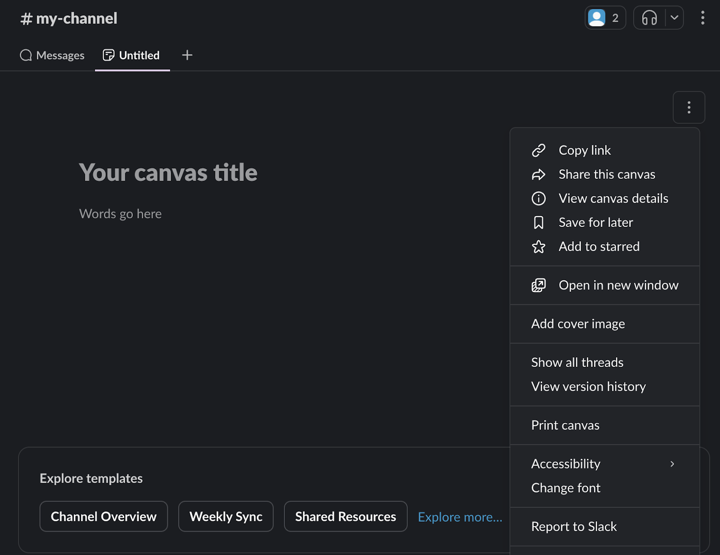
Task: Click the 'Words go here' body area
Action: pyautogui.click(x=121, y=214)
